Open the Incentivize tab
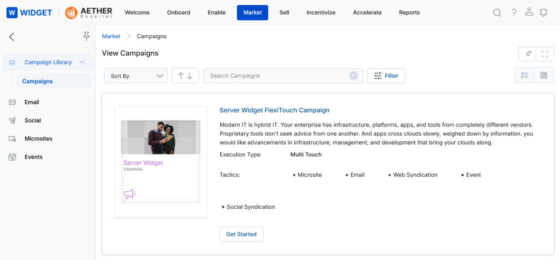 pos(321,13)
